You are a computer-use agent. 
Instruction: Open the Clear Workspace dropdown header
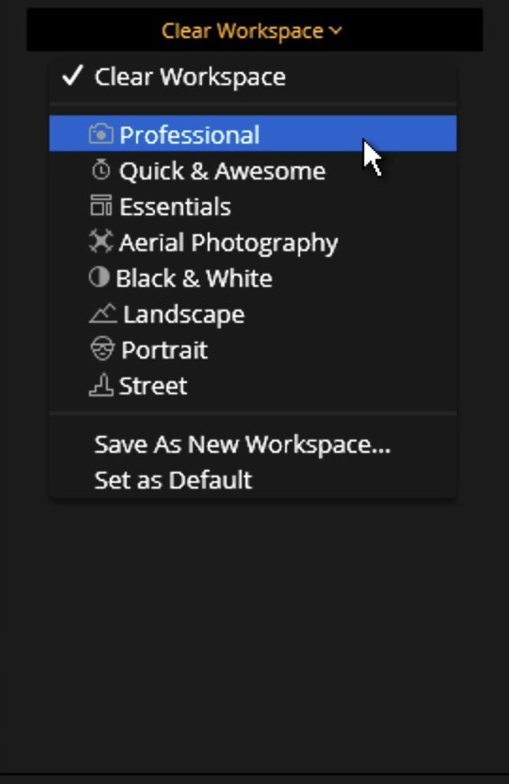254,30
